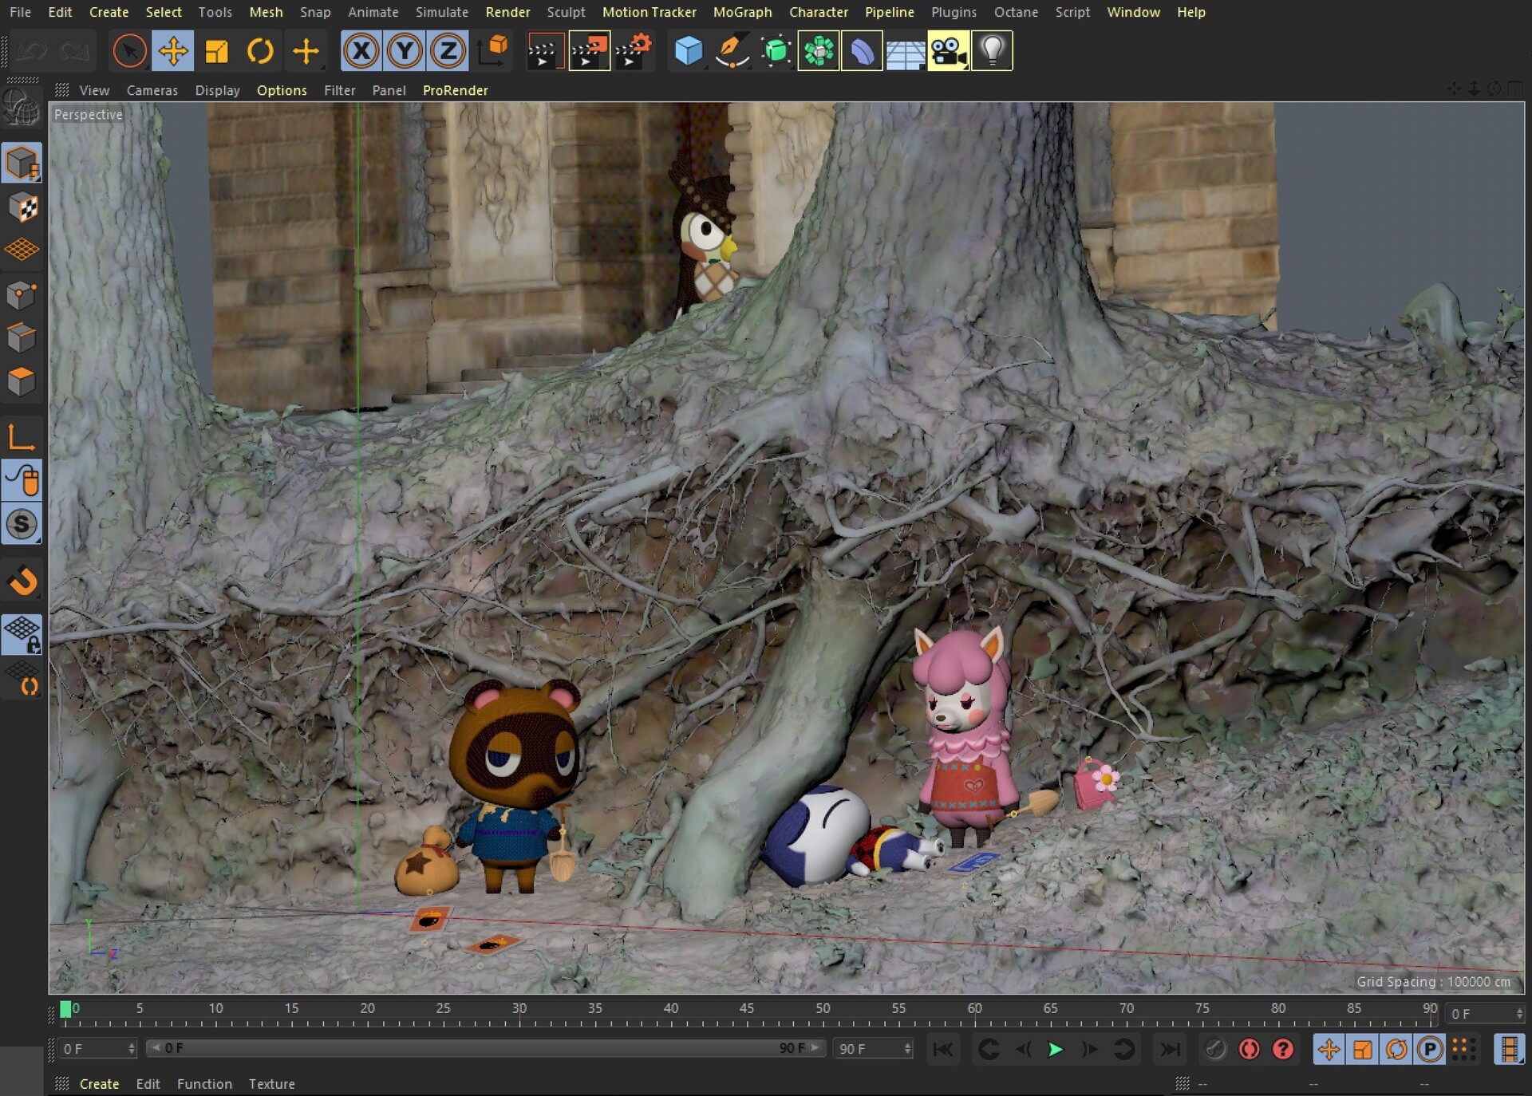Toggle Autokeying red button
The height and width of the screenshot is (1096, 1532).
point(1250,1050)
